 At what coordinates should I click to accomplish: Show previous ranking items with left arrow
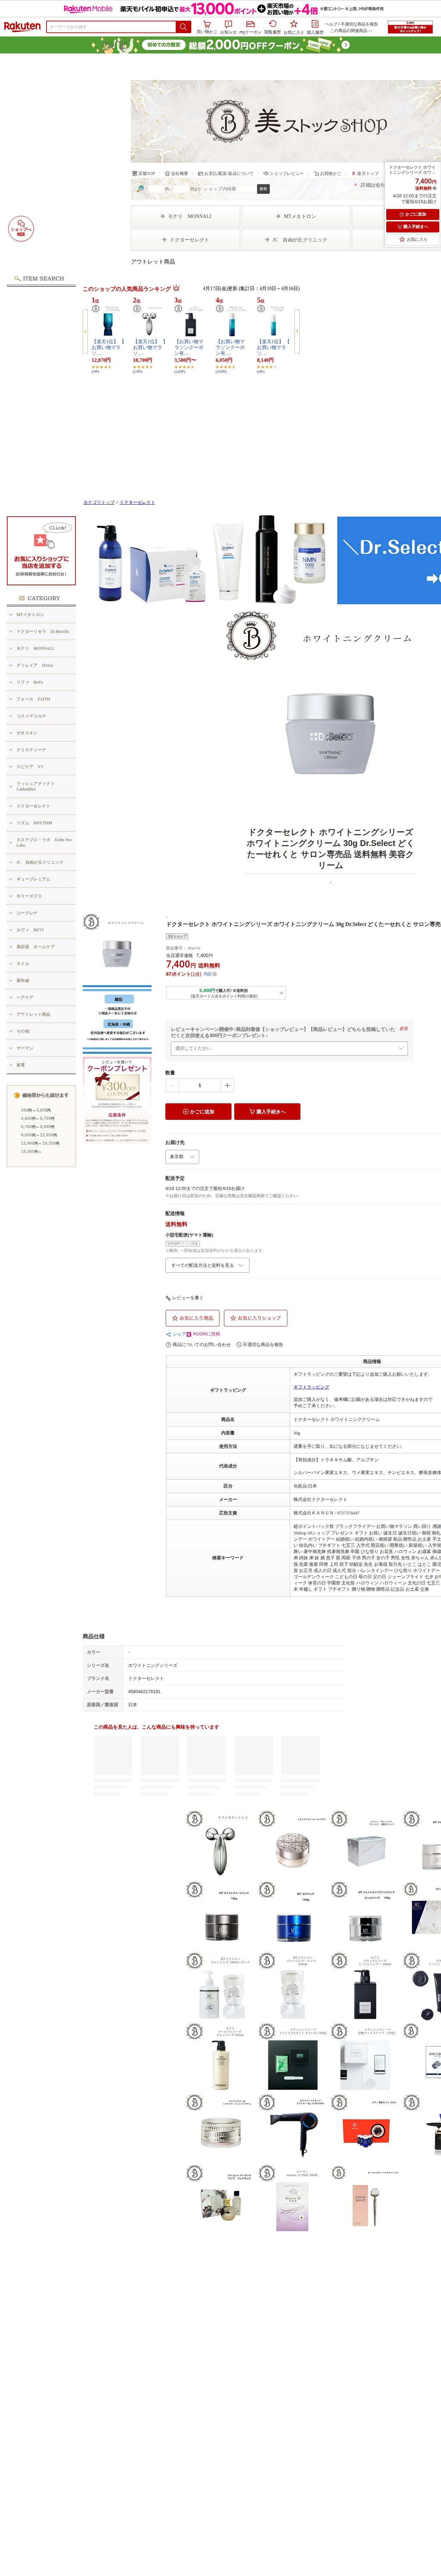[85, 331]
